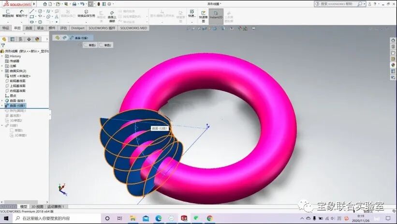Start the 草图绘制 sketch tool
This screenshot has width=397, height=224.
8,14
